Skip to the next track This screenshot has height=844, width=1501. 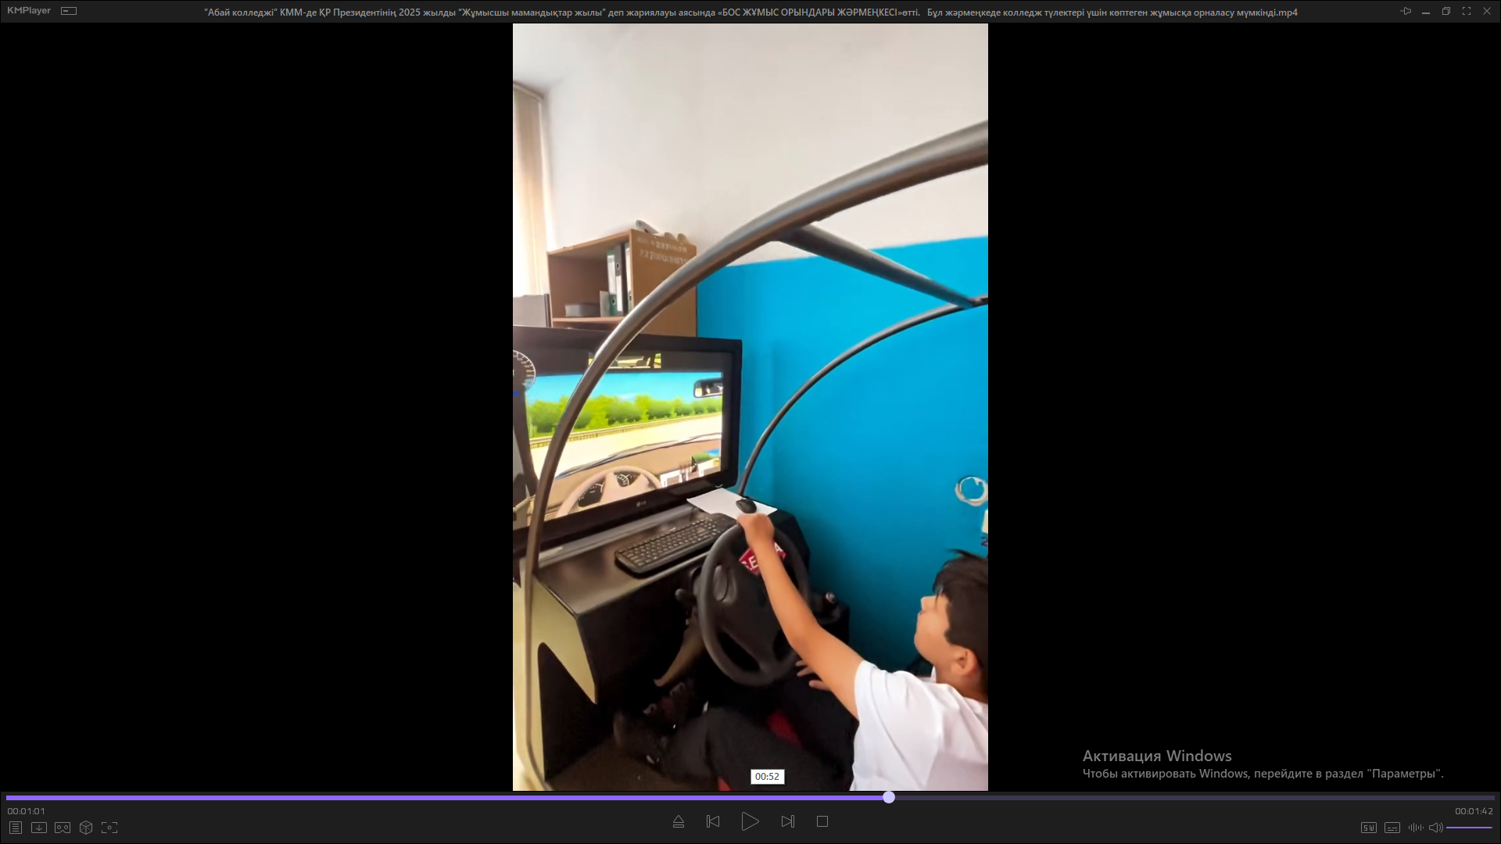coord(788,821)
